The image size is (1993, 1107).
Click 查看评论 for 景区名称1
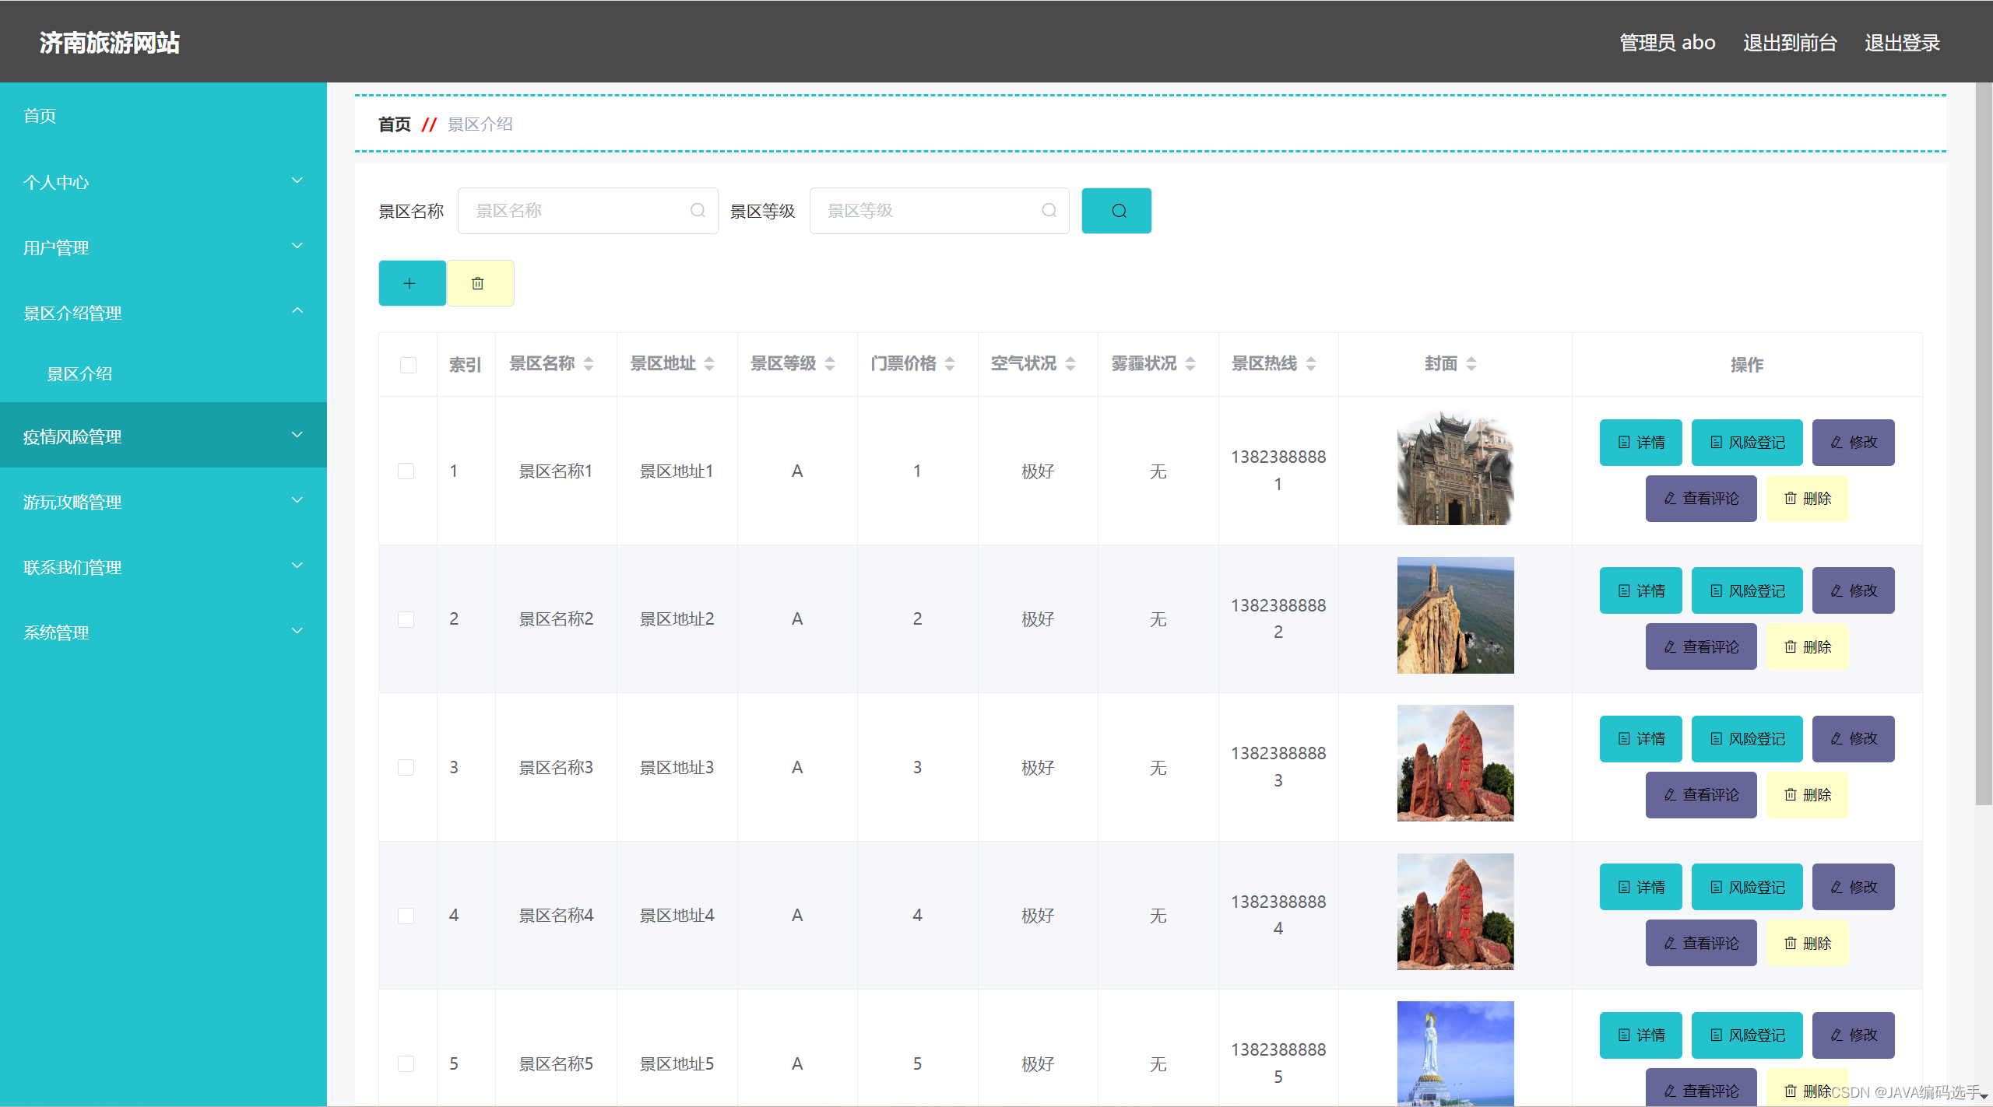1700,499
